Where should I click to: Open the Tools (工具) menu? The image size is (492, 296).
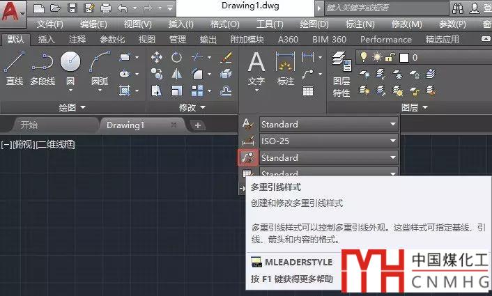tap(270, 24)
